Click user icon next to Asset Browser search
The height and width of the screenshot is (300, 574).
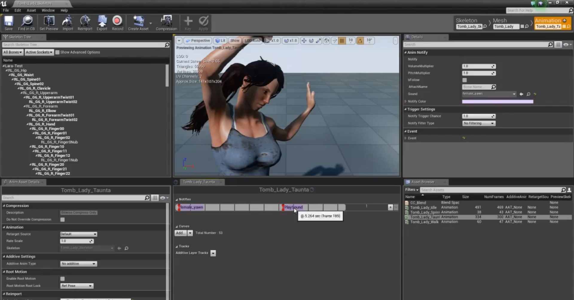pos(569,190)
